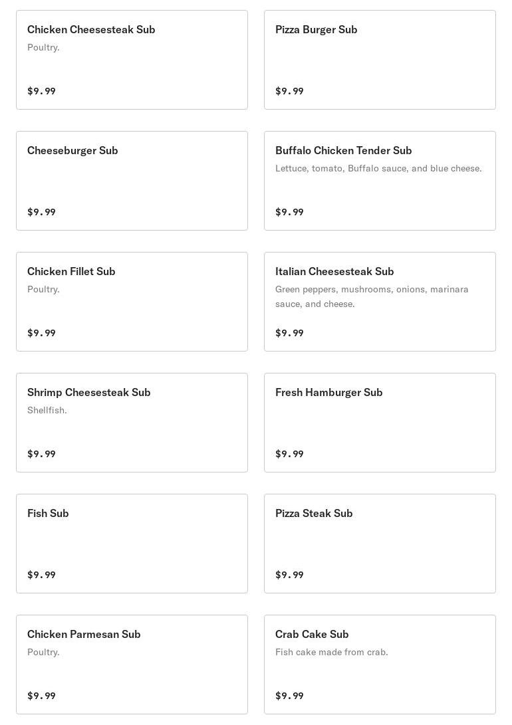
Task: Click the Crab Cake Sub description text
Action: [x=331, y=652]
